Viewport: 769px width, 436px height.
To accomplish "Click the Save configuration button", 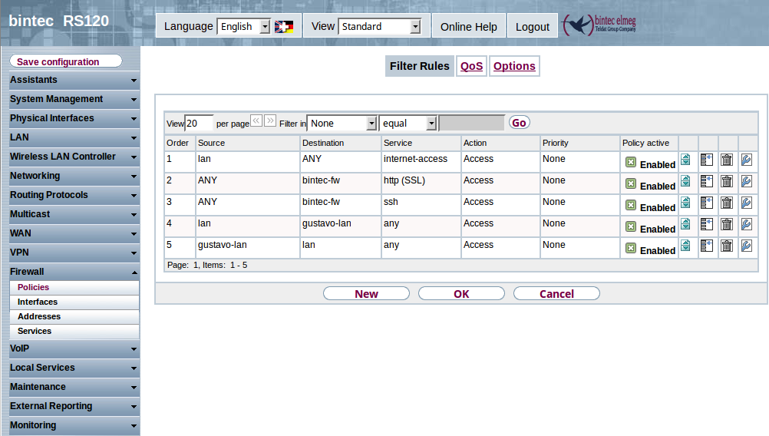I will coord(65,61).
